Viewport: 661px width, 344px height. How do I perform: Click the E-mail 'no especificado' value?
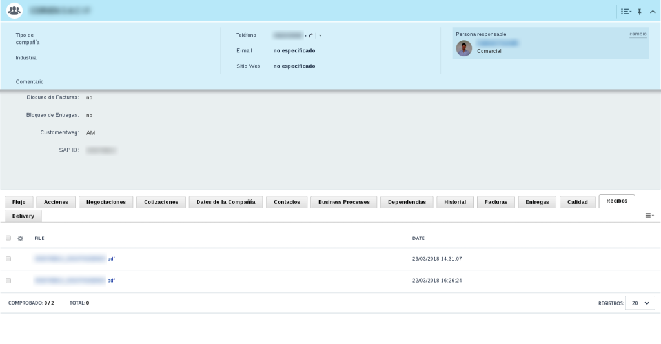(x=294, y=50)
